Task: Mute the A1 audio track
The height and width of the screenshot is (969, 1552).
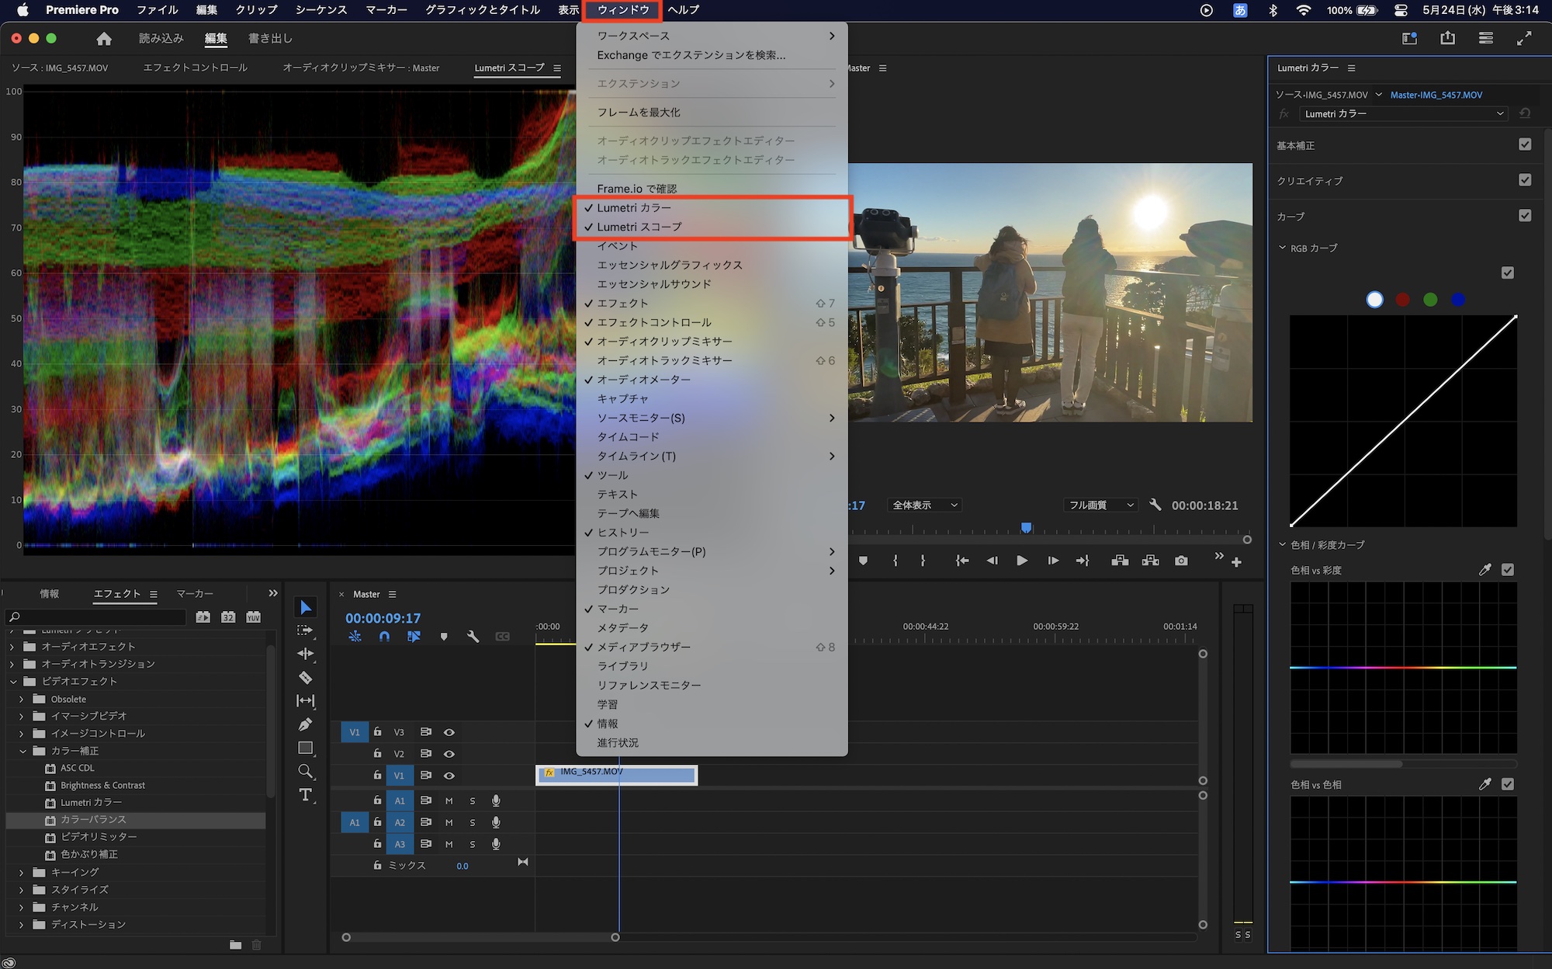Action: click(x=449, y=801)
